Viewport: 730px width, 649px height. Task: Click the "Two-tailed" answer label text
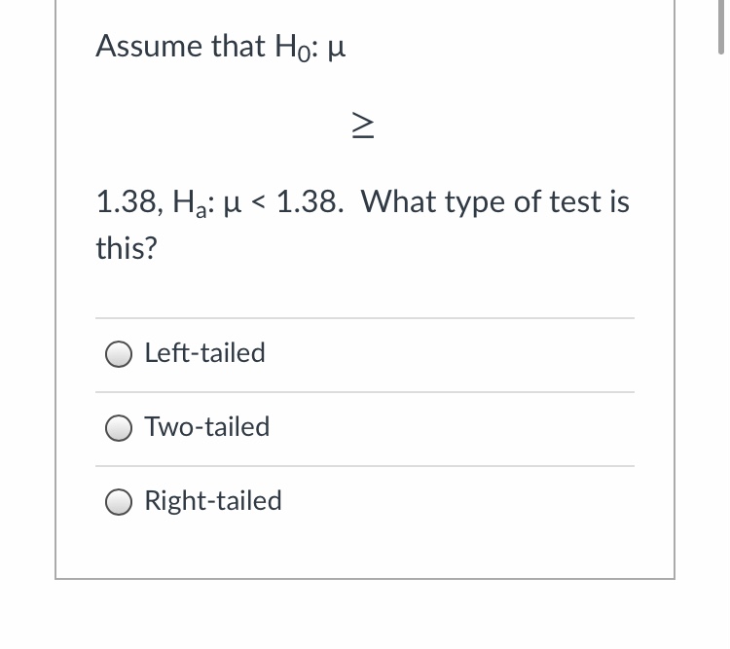(x=207, y=427)
